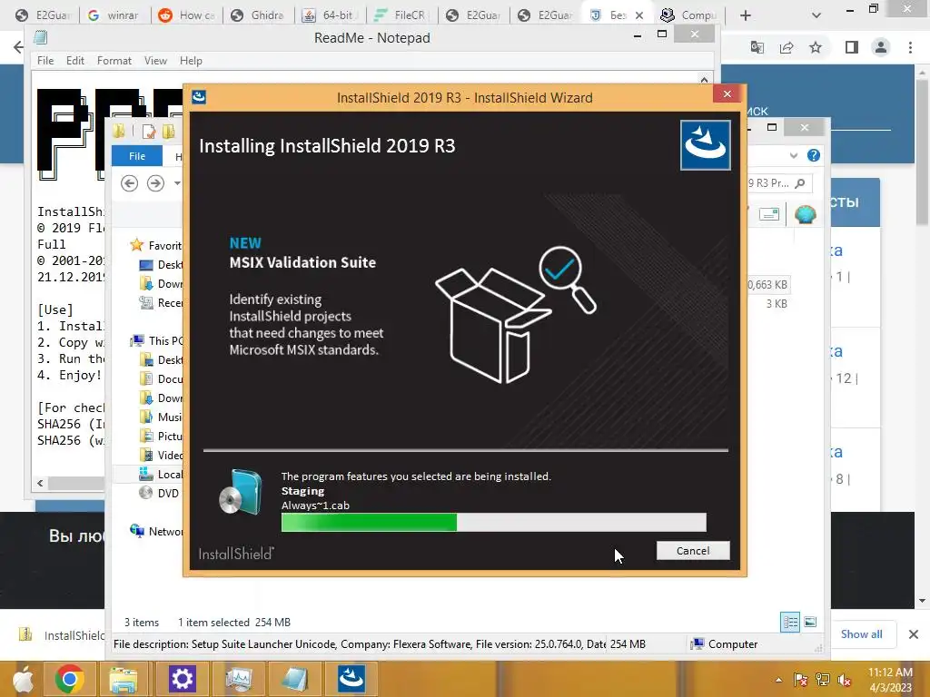Open new tab in Chrome
The height and width of the screenshot is (697, 930).
[x=746, y=15]
